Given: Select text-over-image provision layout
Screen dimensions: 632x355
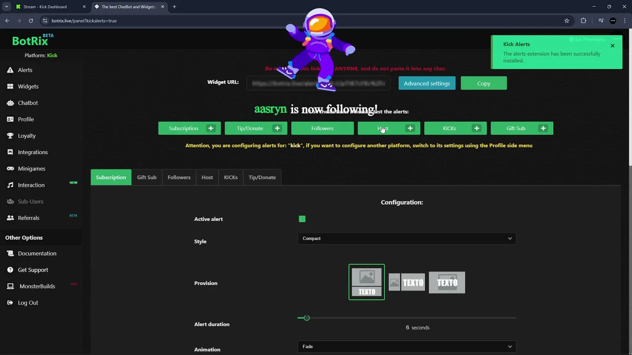Looking at the screenshot, I should [447, 283].
